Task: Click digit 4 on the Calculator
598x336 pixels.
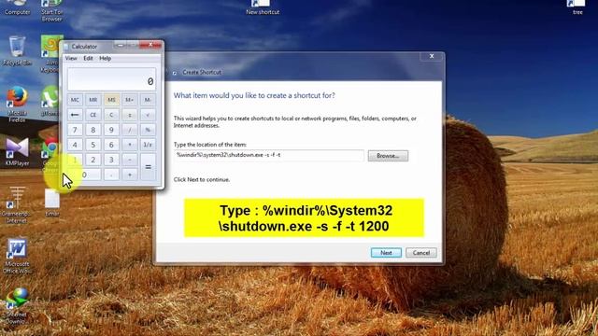Action: 75,145
